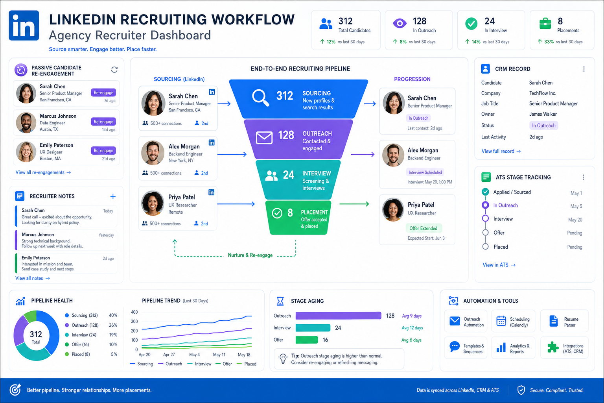Open the CRM Record three-dot menu
604x403 pixels.
pos(584,69)
